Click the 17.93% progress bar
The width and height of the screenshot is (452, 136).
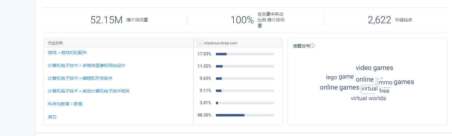pos(245,54)
